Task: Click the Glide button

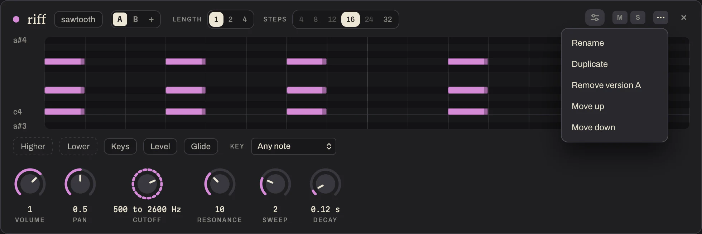Action: tap(201, 146)
